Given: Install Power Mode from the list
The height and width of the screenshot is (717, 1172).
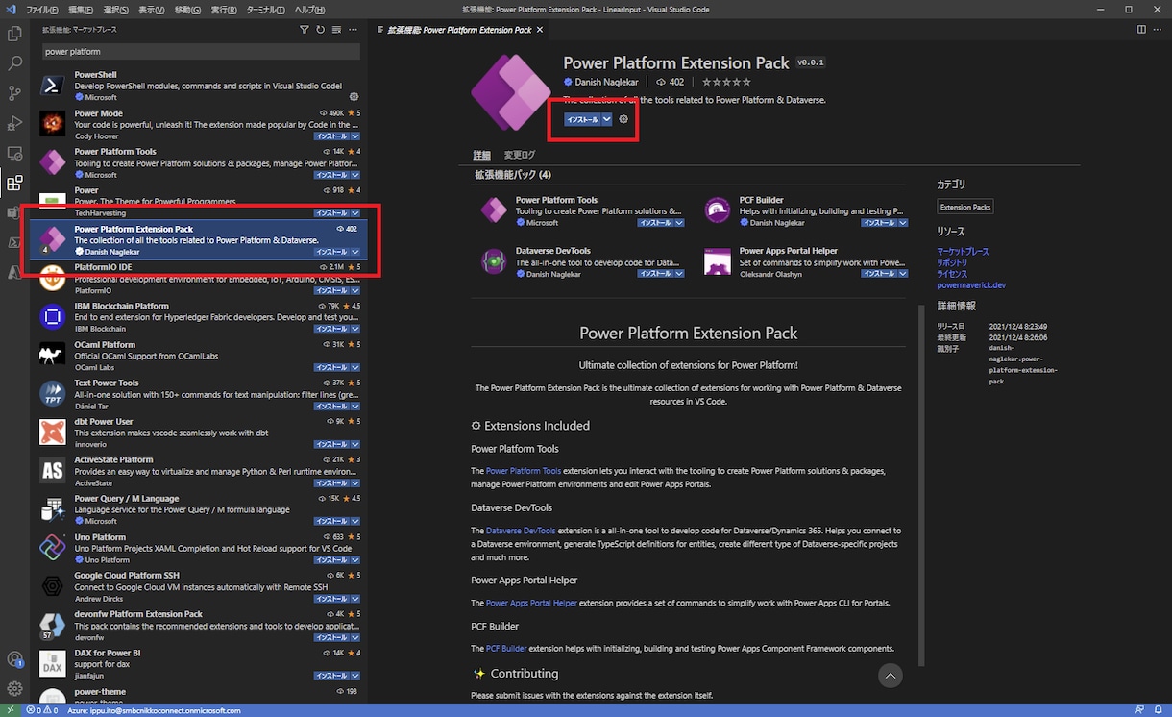Looking at the screenshot, I should tap(331, 136).
